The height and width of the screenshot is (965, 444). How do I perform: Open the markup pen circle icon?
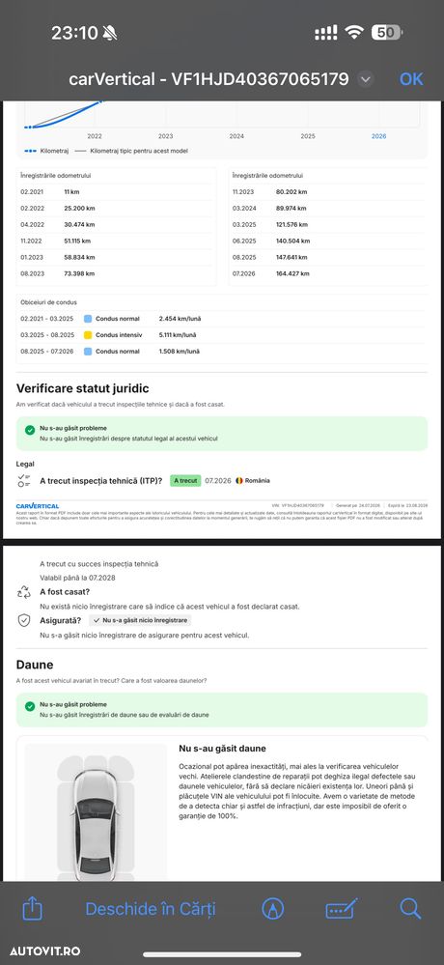(x=272, y=908)
